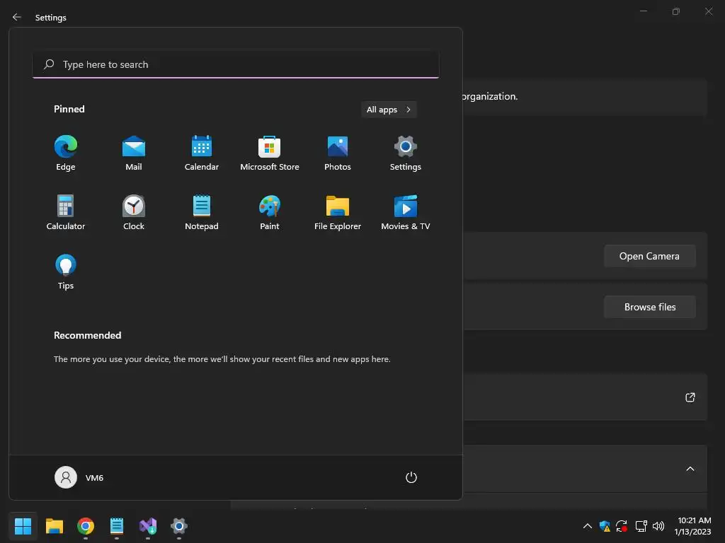This screenshot has height=543, width=725.
Task: Show All apps list
Action: point(389,110)
